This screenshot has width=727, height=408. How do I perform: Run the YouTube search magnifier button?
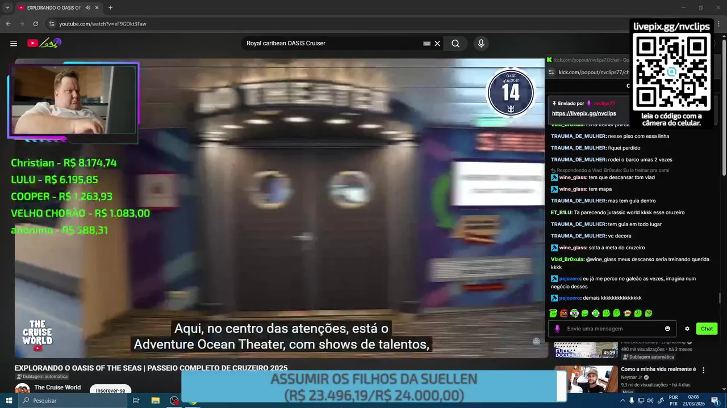(x=456, y=44)
